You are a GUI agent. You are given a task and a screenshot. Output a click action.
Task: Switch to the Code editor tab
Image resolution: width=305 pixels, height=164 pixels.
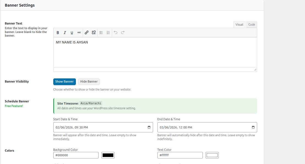(x=251, y=24)
